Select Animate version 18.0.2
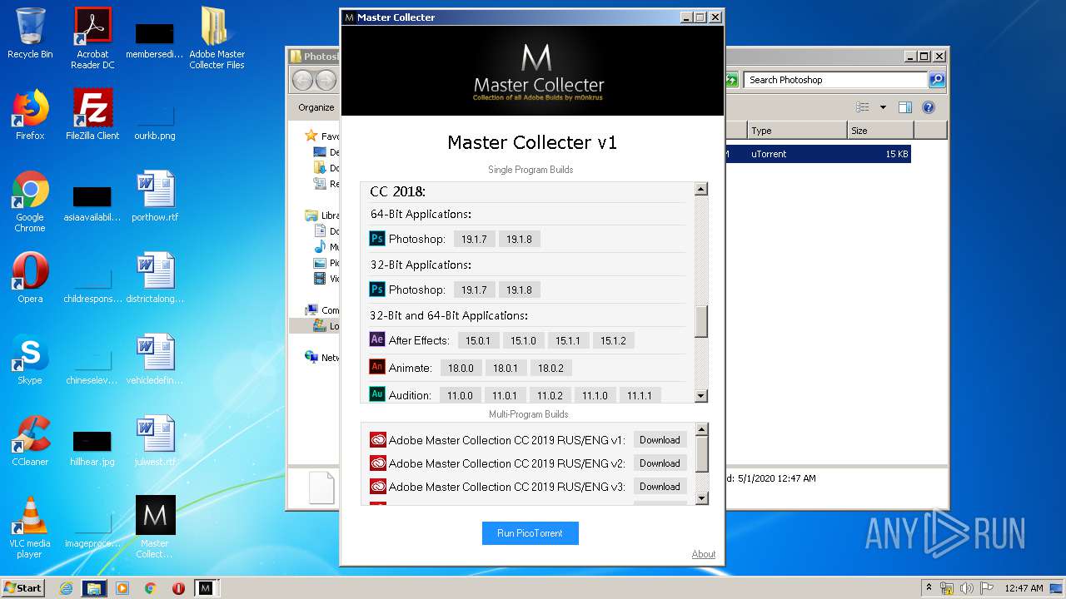Image resolution: width=1066 pixels, height=599 pixels. [551, 368]
